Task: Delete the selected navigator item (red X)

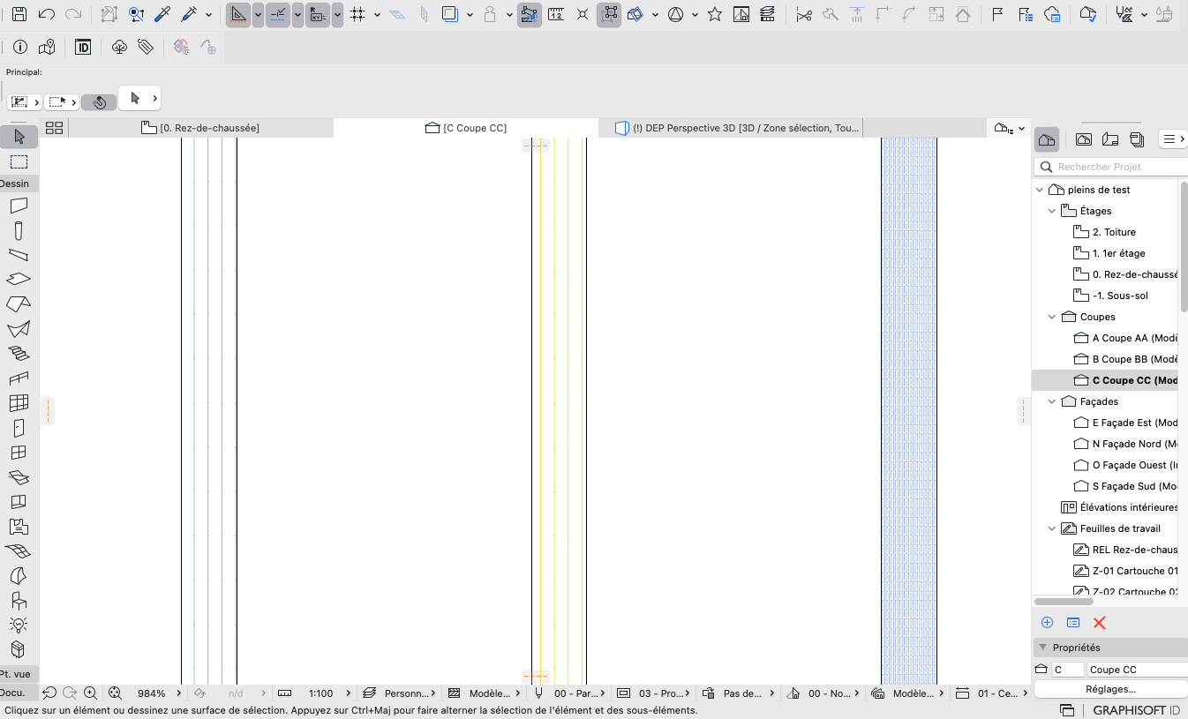Action: point(1099,623)
